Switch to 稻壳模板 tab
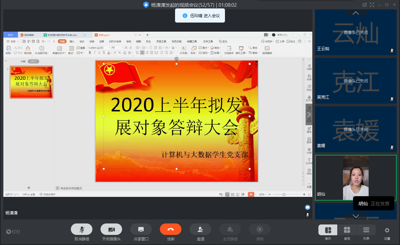Viewport: 400px width, 245px height. (x=29, y=35)
